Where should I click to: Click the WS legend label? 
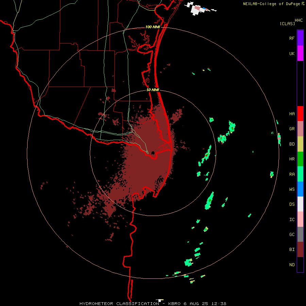(292, 189)
